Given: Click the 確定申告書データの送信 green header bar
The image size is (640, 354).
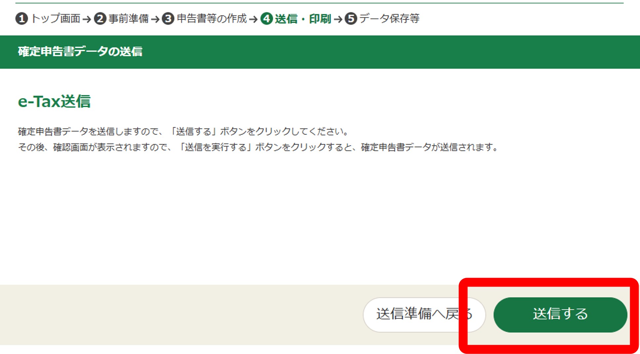Looking at the screenshot, I should click(x=320, y=52).
